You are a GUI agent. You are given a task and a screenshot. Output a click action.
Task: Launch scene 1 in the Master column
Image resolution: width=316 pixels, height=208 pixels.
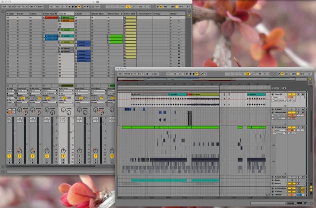point(171,18)
